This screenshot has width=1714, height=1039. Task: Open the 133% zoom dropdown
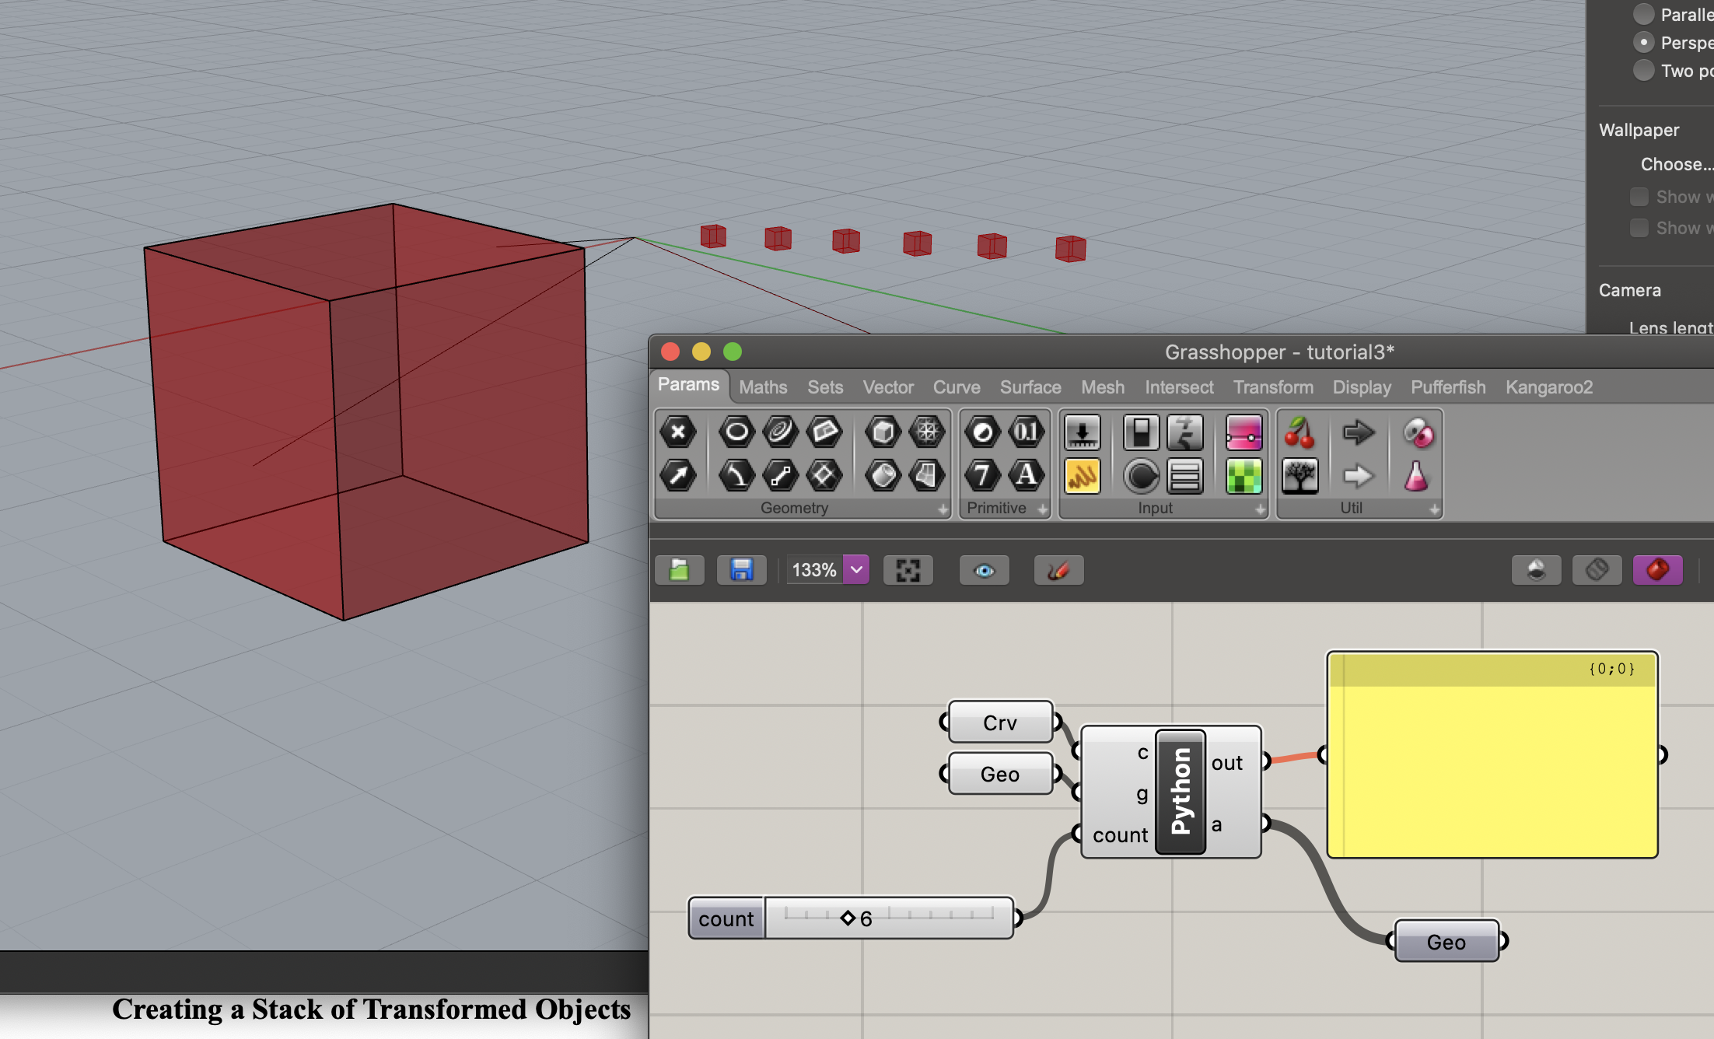point(856,570)
